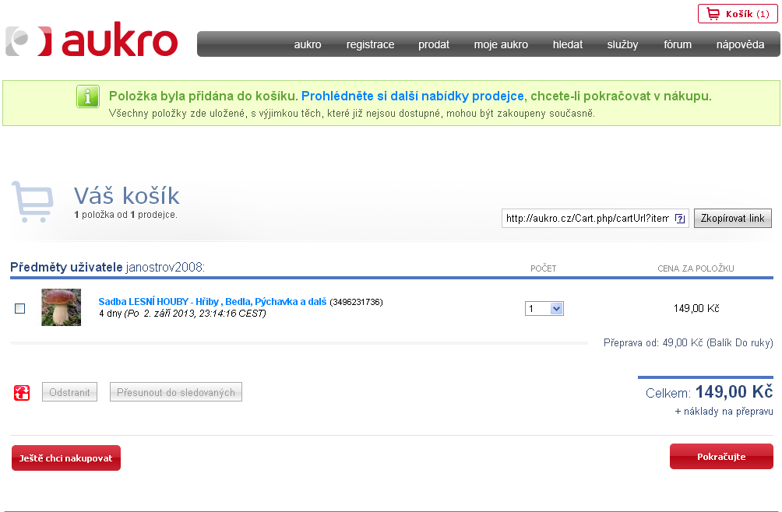Screen dimensions: 782x512
Task: Click the Odstranit button
Action: [x=69, y=392]
